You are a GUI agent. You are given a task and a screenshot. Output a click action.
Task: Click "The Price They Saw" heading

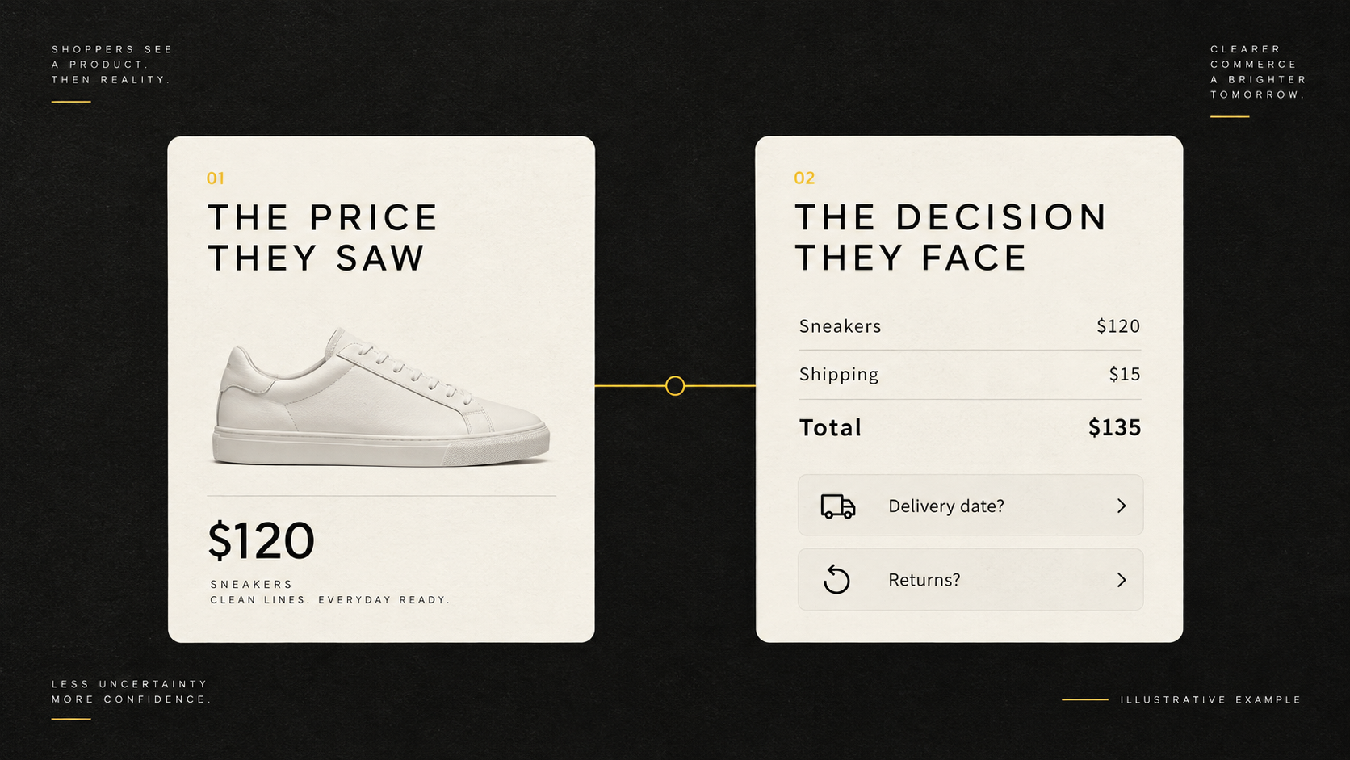point(322,238)
